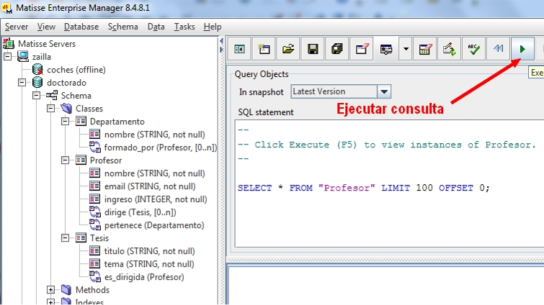
Task: Collapse the Profesor class node
Action: pyautogui.click(x=65, y=160)
